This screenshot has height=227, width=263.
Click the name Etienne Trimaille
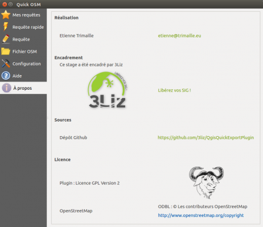click(x=76, y=36)
